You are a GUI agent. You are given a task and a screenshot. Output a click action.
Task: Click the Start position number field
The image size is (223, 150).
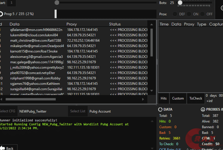[12, 3]
